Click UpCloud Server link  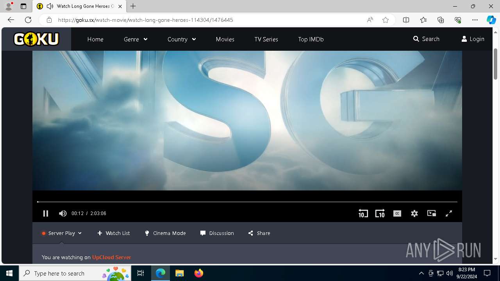[x=111, y=257]
